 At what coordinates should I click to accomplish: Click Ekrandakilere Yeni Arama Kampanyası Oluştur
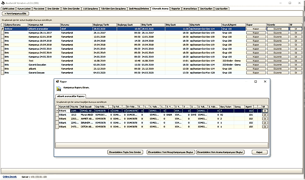tap(220, 152)
